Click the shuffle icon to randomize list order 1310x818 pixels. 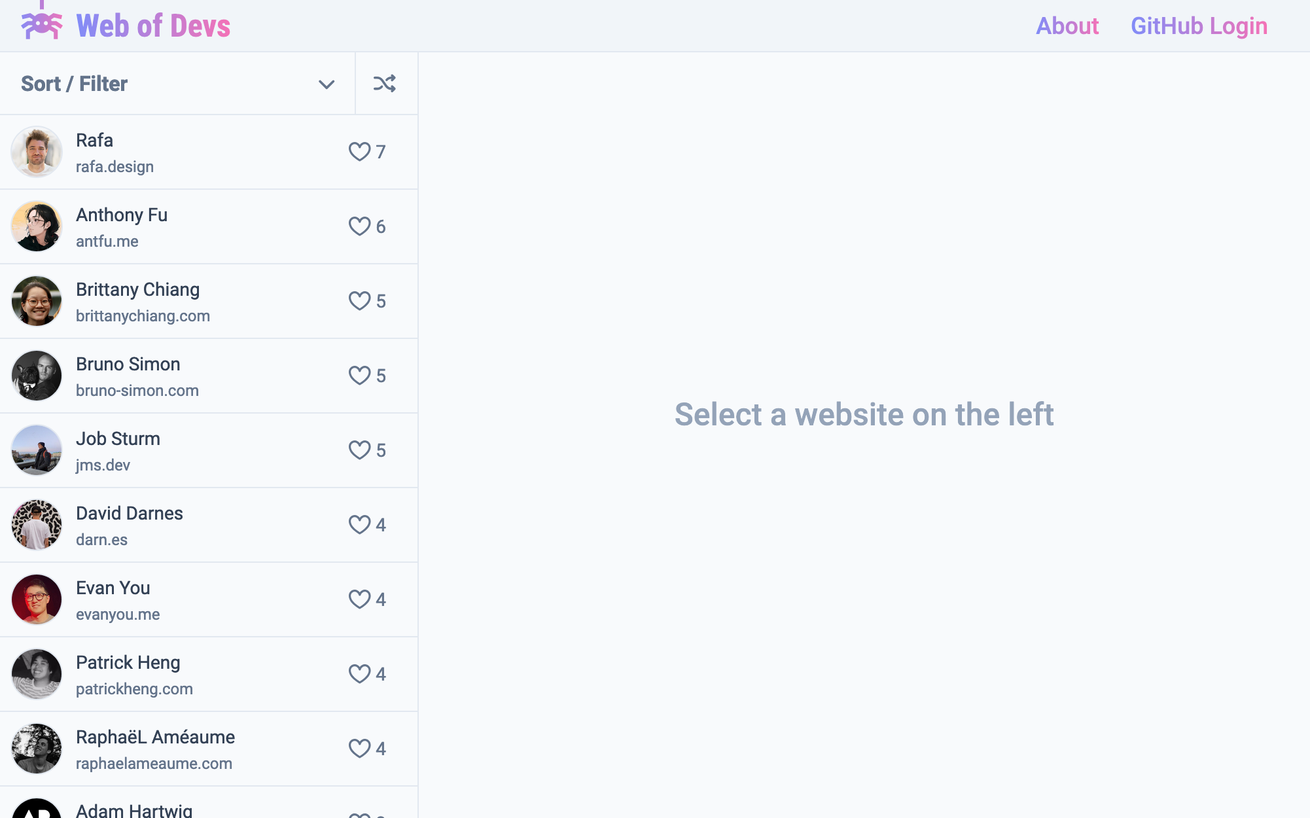point(385,84)
